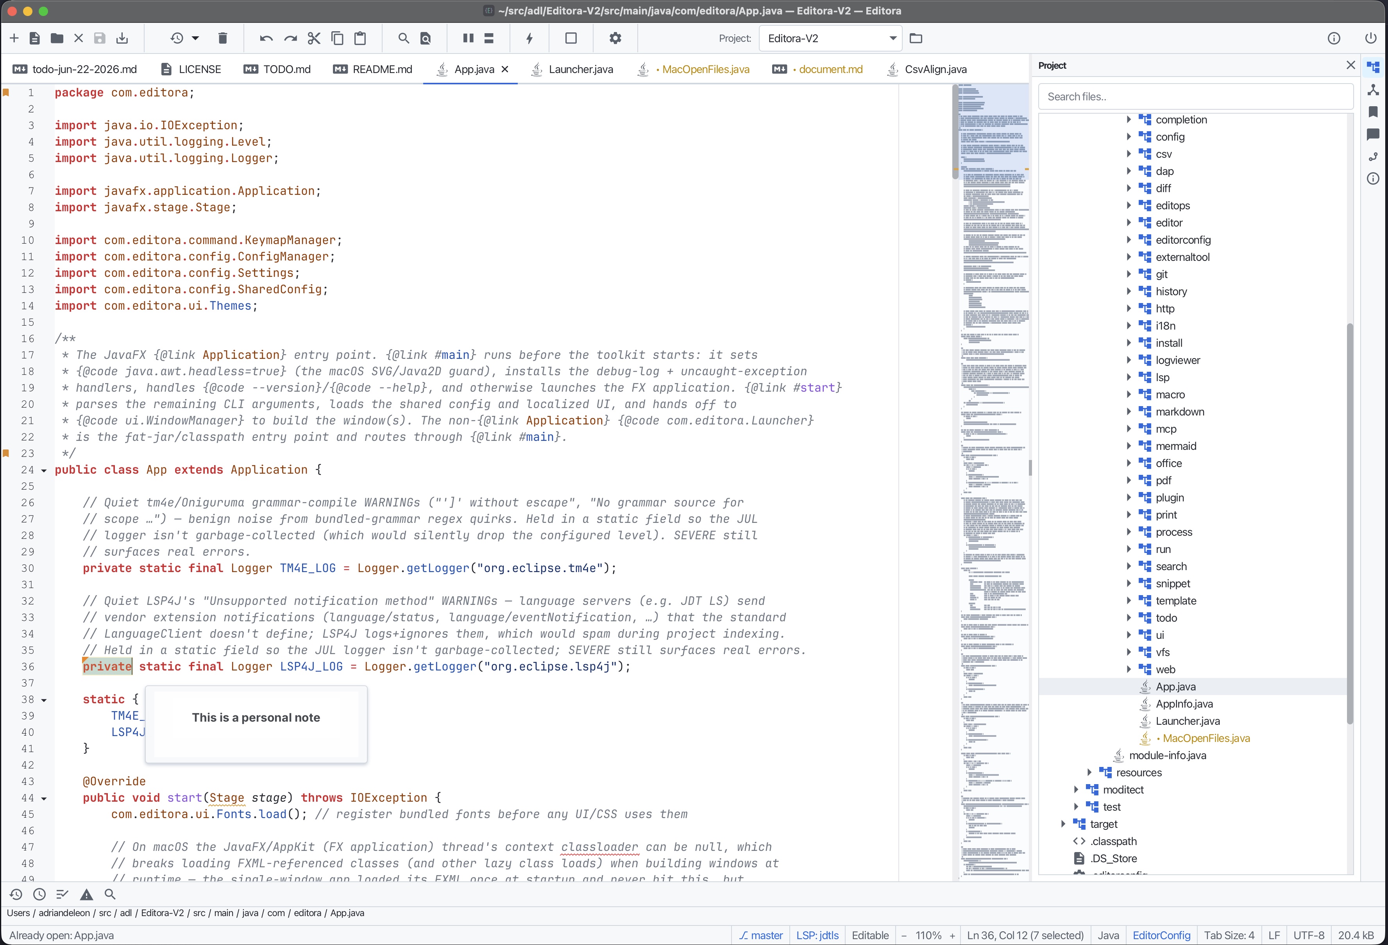Viewport: 1388px width, 945px height.
Task: Click the LSP: jdtls status link
Action: point(817,936)
